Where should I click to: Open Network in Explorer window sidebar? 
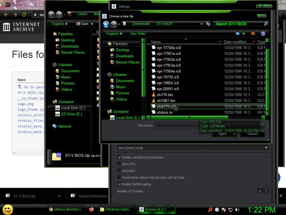[65, 126]
